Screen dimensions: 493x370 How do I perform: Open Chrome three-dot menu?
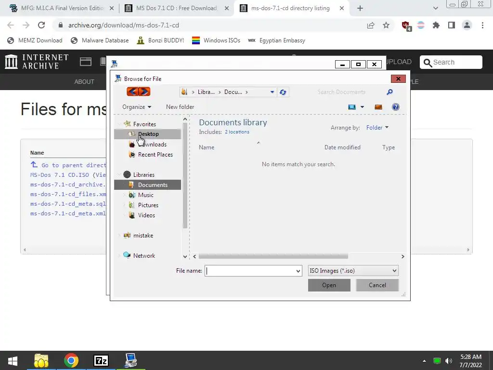[x=482, y=25]
